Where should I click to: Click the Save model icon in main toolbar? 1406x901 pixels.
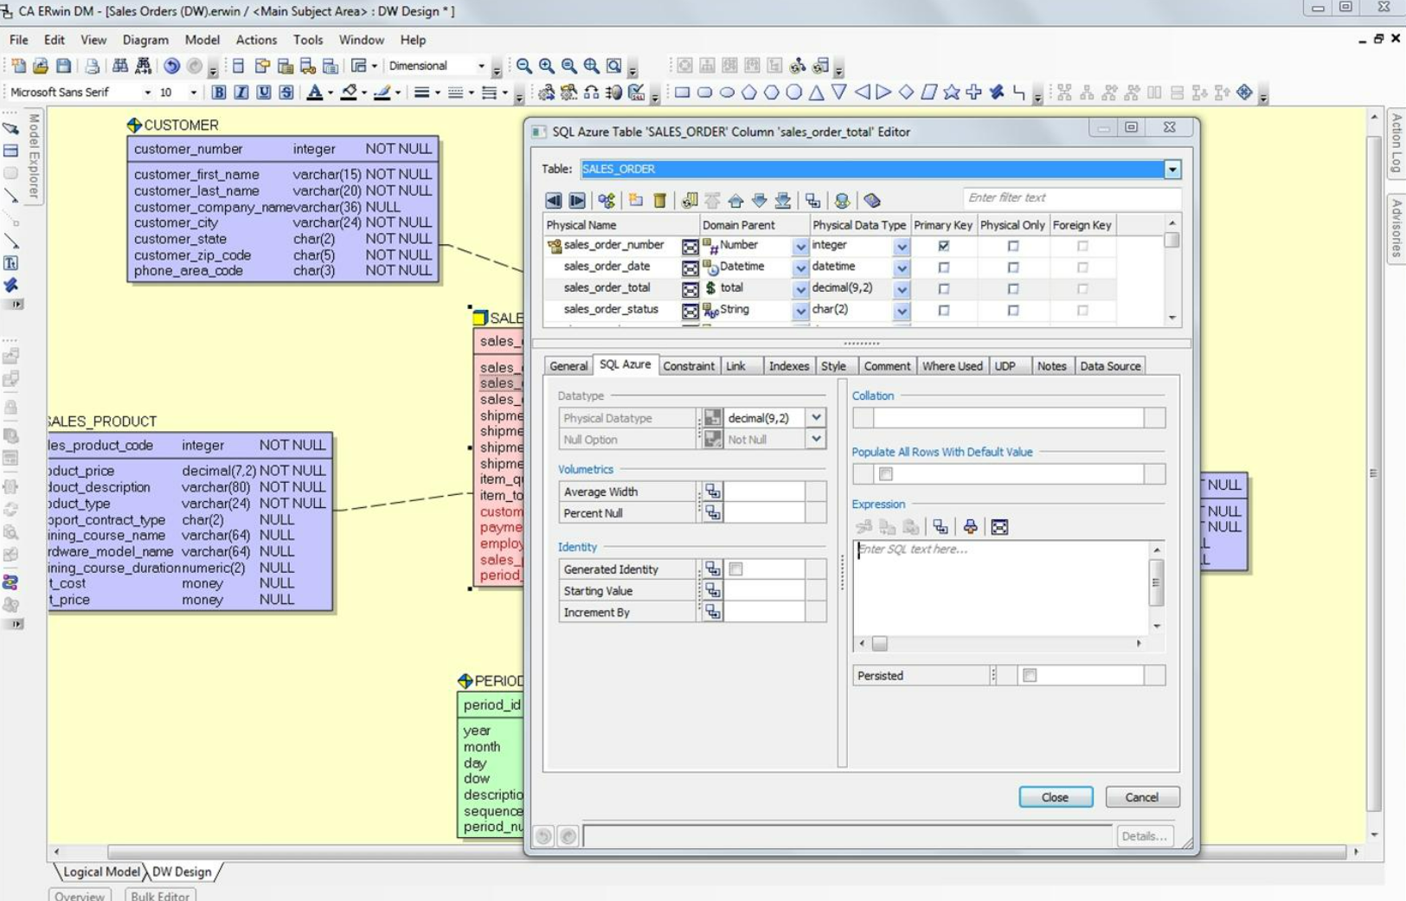click(63, 66)
